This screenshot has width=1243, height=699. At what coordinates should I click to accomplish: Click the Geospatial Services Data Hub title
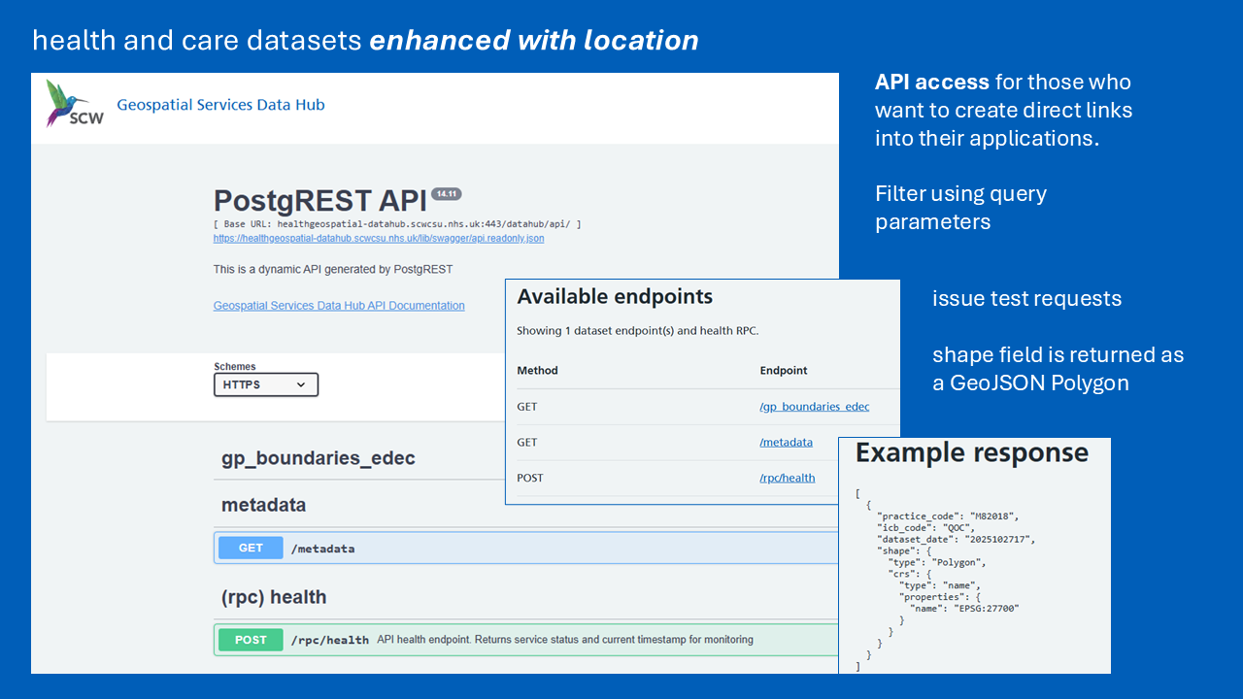tap(220, 104)
